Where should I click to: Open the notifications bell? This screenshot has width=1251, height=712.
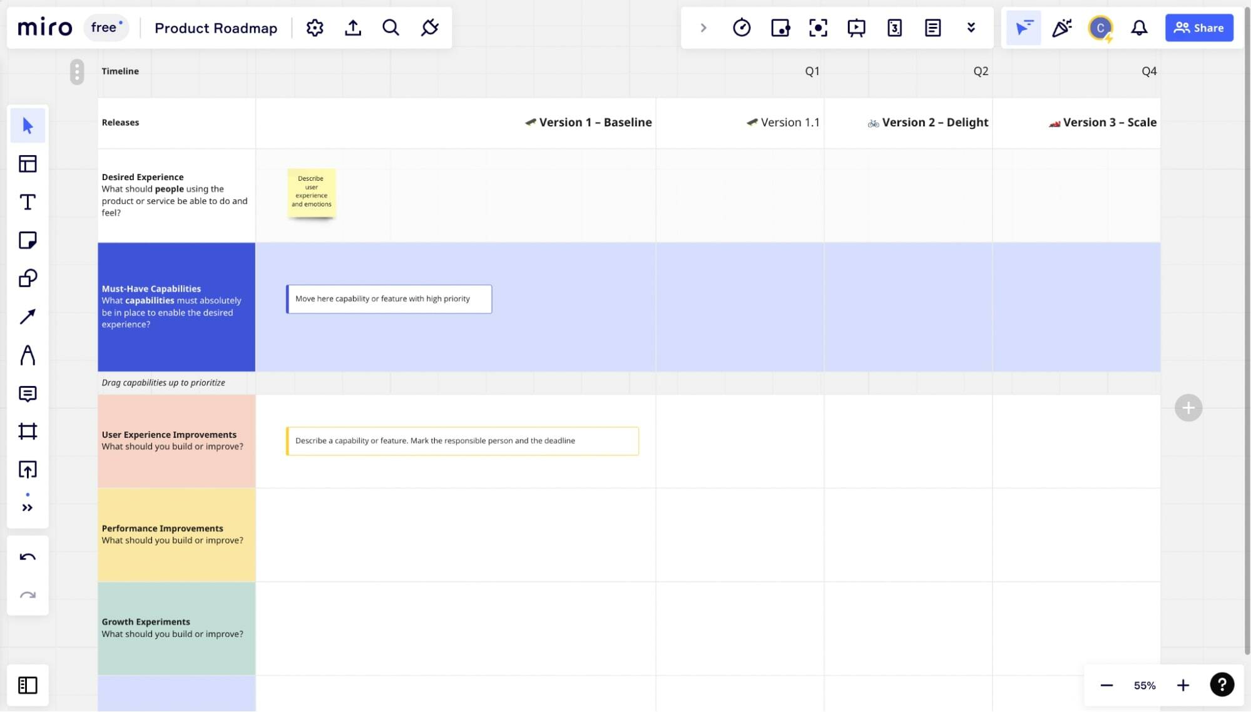[x=1139, y=28]
